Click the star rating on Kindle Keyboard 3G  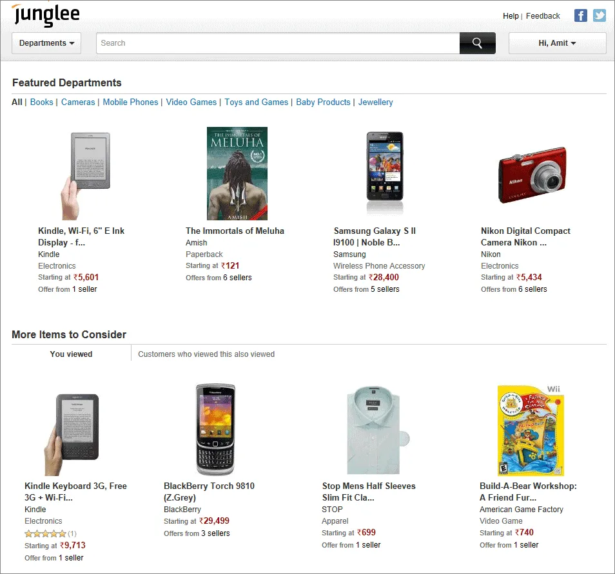coord(45,533)
